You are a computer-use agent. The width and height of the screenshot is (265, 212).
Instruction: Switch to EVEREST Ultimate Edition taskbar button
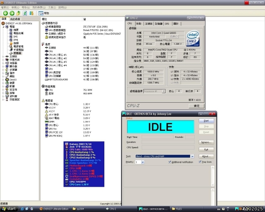point(54,209)
